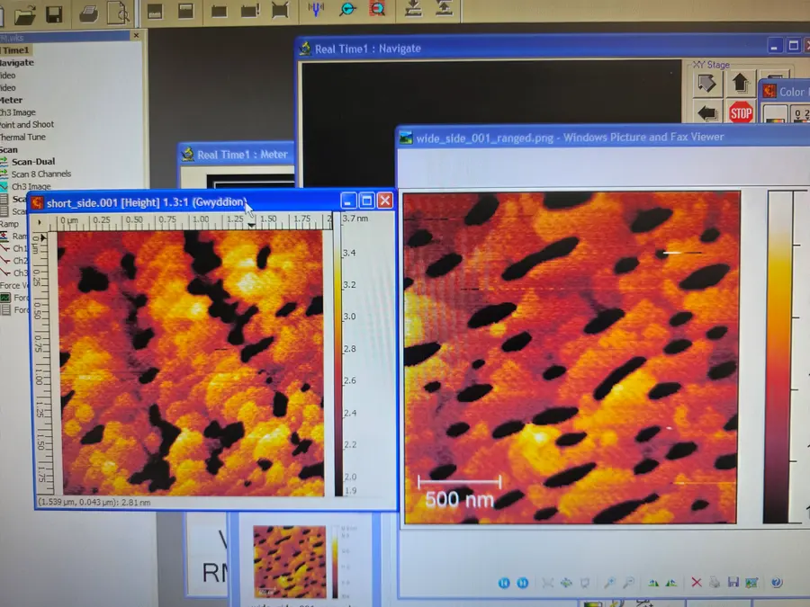810x607 pixels.
Task: Click the capture icon with exclamation mark
Action: [250, 11]
